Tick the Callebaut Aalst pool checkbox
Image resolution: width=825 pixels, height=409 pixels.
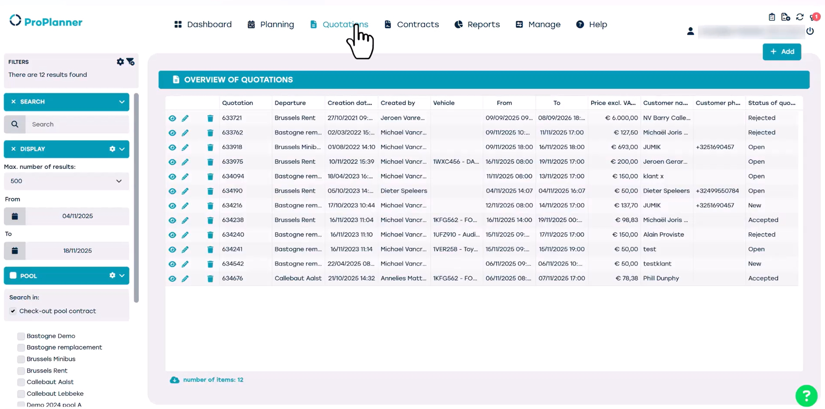click(x=21, y=382)
